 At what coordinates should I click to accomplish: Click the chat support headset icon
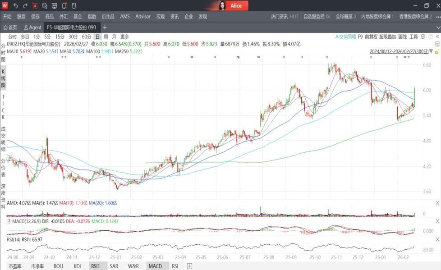[x=45, y=6]
